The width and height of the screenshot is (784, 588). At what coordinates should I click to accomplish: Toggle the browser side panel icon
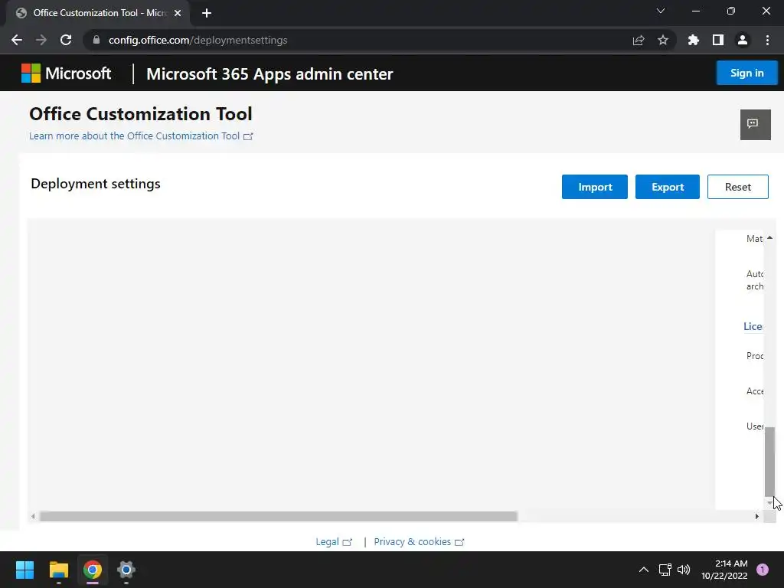point(718,40)
